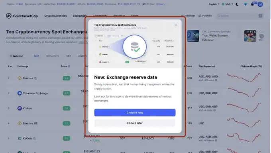Open the English language dropdown
The image size is (271, 153).
pyautogui.click(x=214, y=4)
